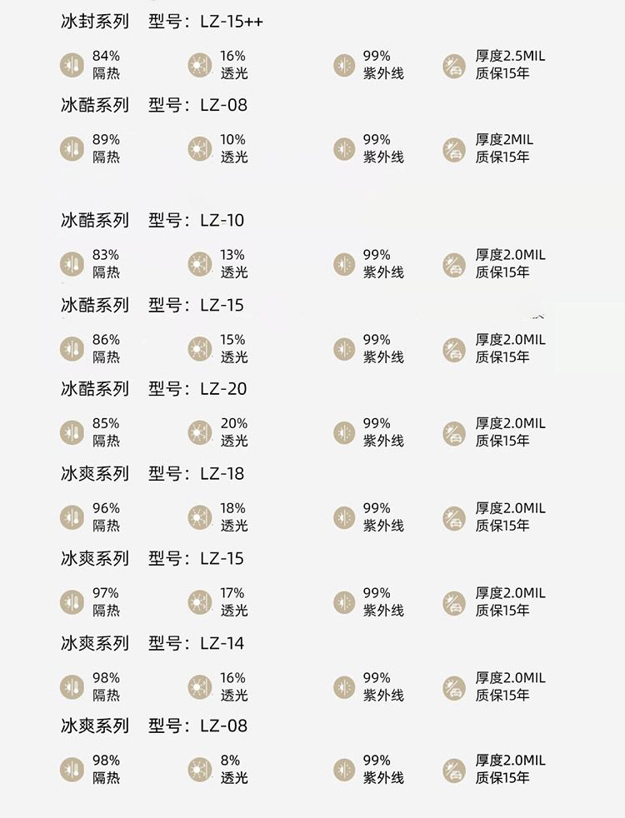Click the light transmission icon beside 10%

[x=200, y=149]
